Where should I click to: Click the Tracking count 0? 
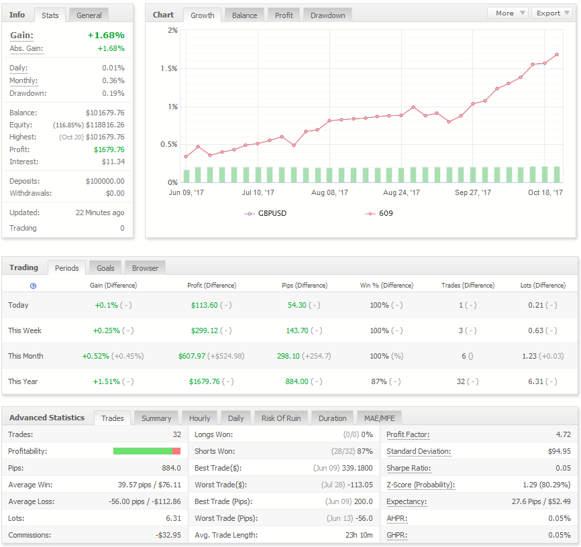click(122, 228)
